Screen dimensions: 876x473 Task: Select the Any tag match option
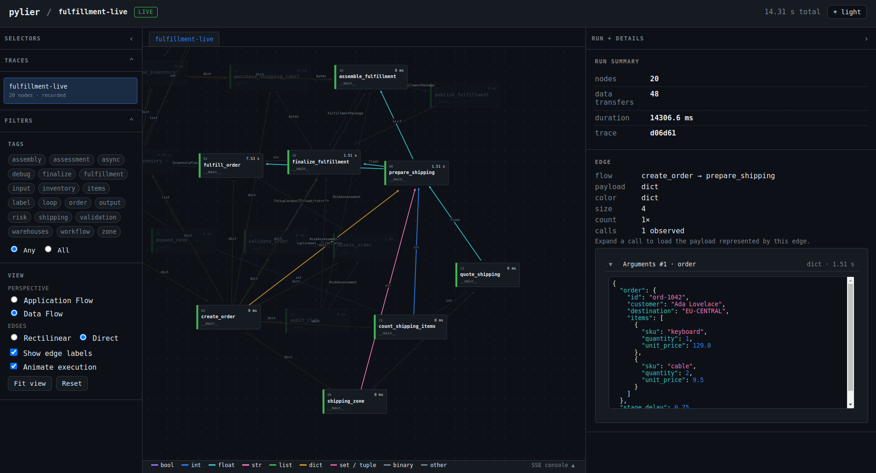pyautogui.click(x=14, y=249)
